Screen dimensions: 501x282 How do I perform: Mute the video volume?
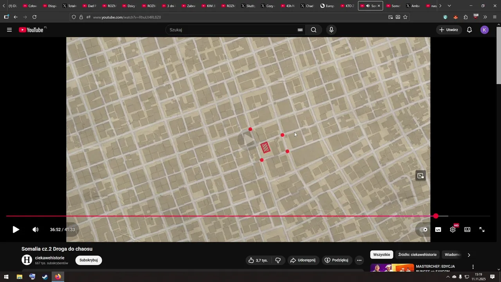(x=35, y=230)
